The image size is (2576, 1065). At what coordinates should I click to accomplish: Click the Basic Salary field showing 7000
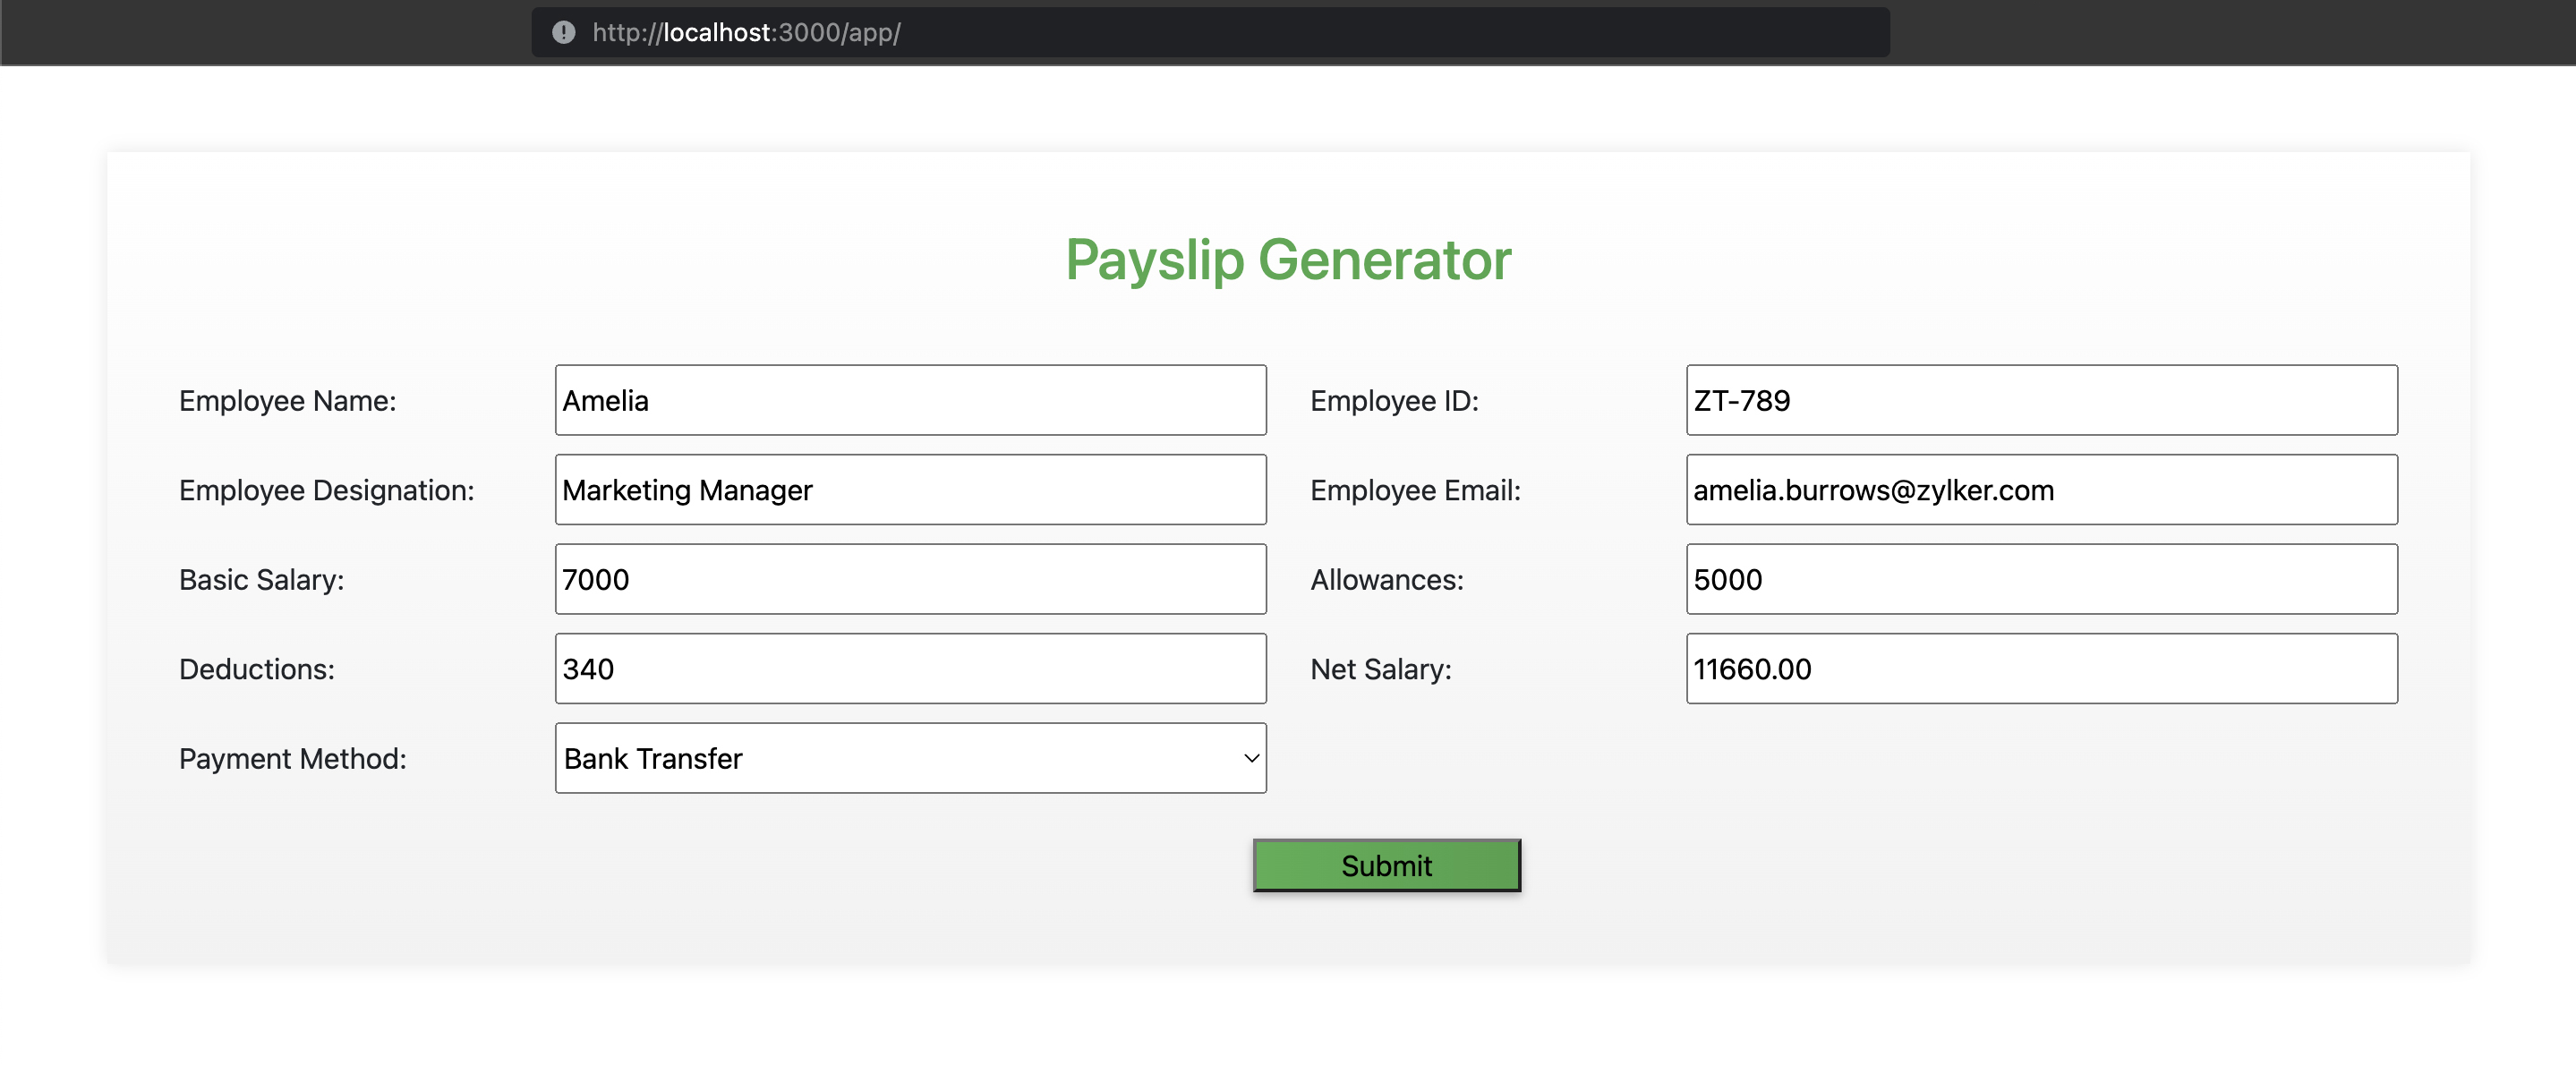pos(910,579)
